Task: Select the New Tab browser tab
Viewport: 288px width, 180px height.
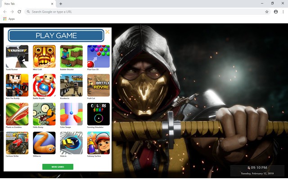Action: point(29,4)
